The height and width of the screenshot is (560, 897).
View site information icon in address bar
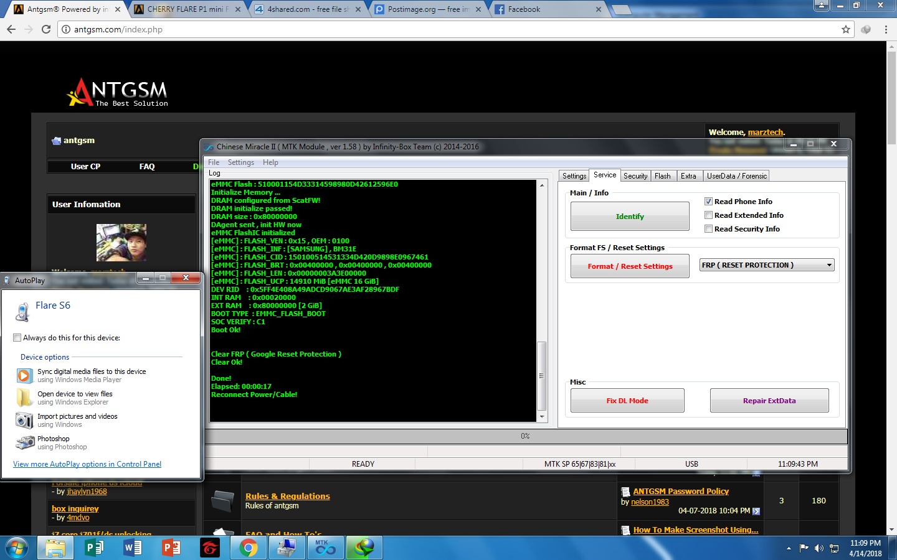(65, 29)
